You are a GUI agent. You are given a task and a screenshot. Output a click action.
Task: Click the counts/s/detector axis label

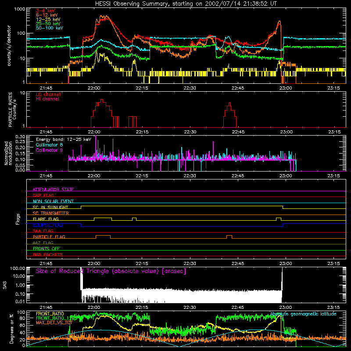(9, 46)
